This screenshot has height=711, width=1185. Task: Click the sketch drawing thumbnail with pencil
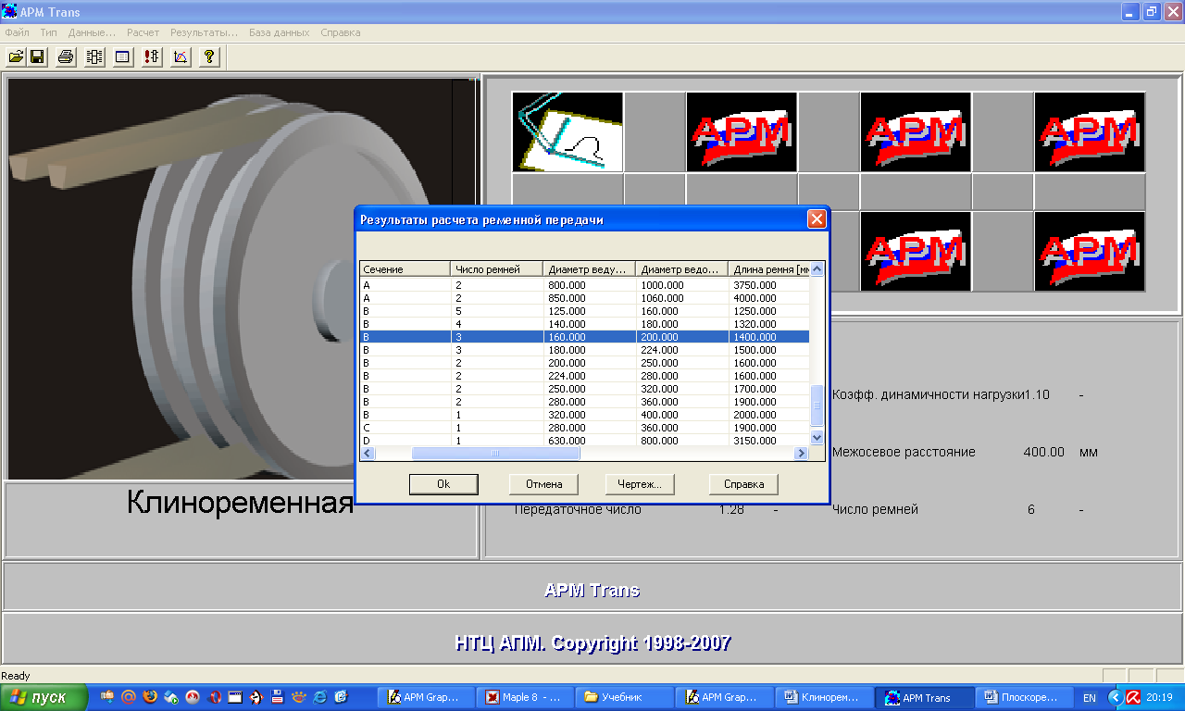[x=568, y=131]
